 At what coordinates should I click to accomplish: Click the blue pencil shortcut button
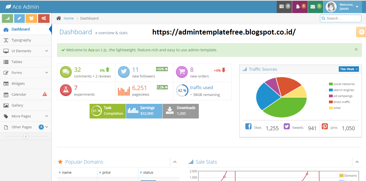click(x=19, y=18)
